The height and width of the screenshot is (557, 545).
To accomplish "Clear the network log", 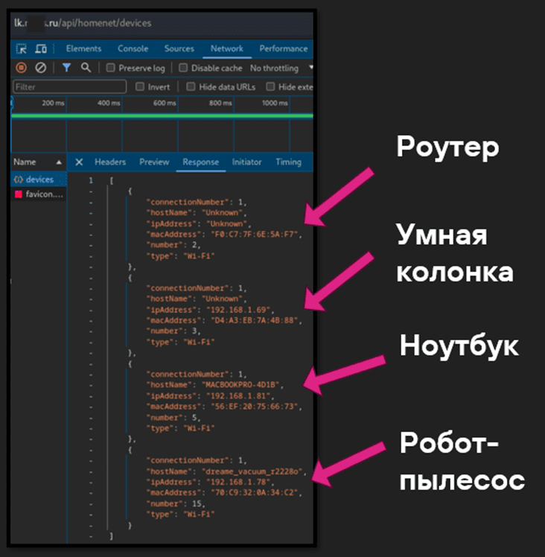I will pyautogui.click(x=40, y=68).
